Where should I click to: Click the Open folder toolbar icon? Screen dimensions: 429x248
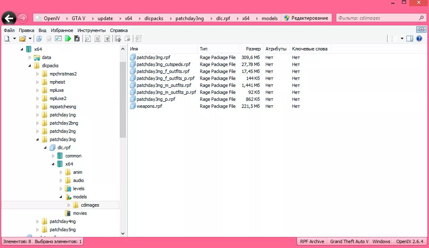coord(23,39)
